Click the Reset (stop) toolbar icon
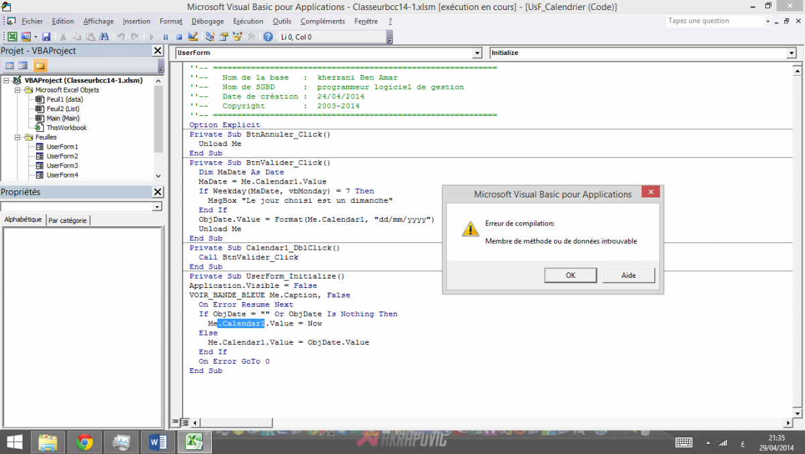The width and height of the screenshot is (805, 454). (179, 37)
